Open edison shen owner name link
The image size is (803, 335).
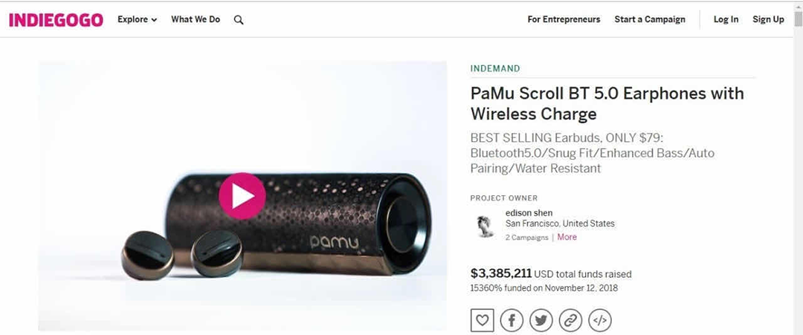(529, 213)
